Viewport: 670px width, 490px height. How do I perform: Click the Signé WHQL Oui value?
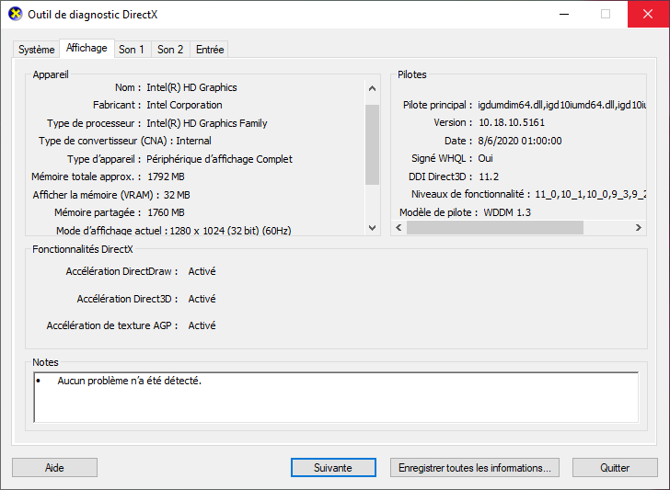pos(485,158)
